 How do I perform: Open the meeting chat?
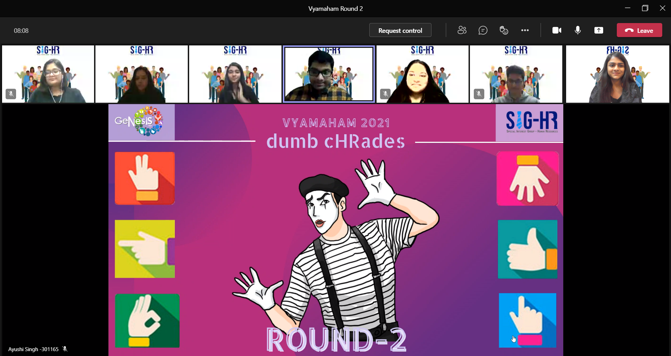tap(483, 30)
